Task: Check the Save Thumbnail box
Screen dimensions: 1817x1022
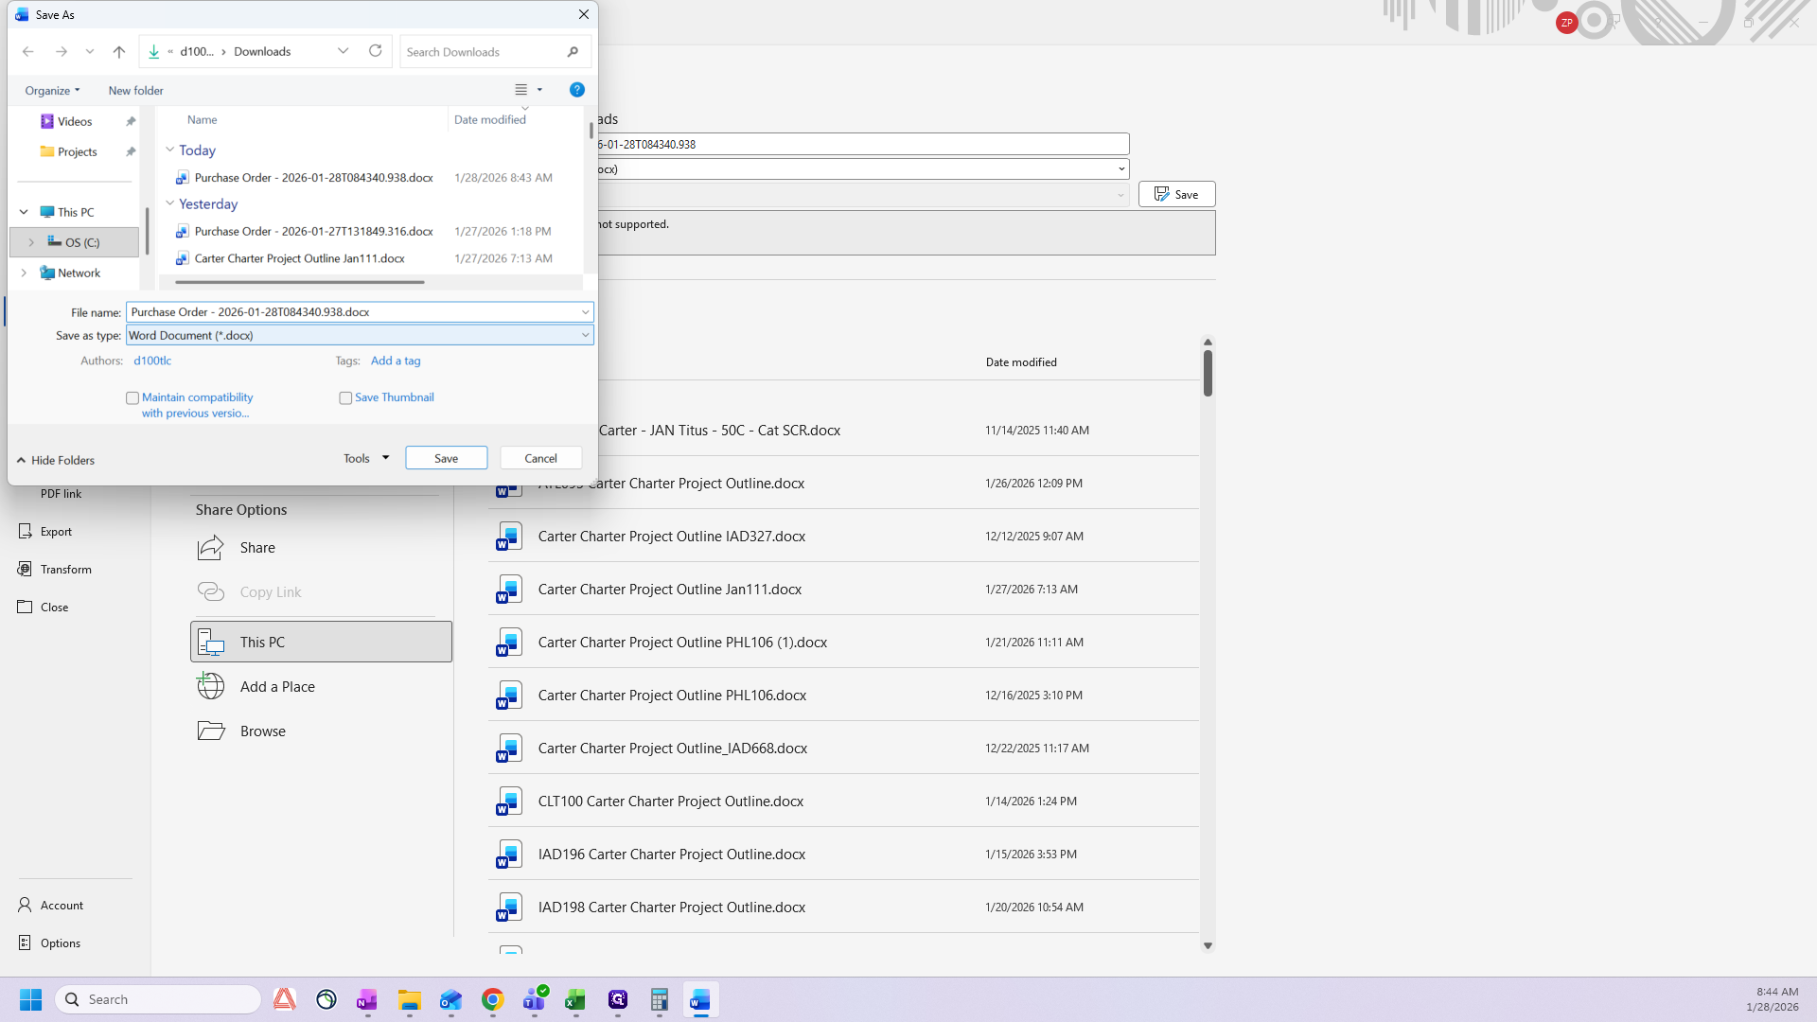Action: point(345,398)
